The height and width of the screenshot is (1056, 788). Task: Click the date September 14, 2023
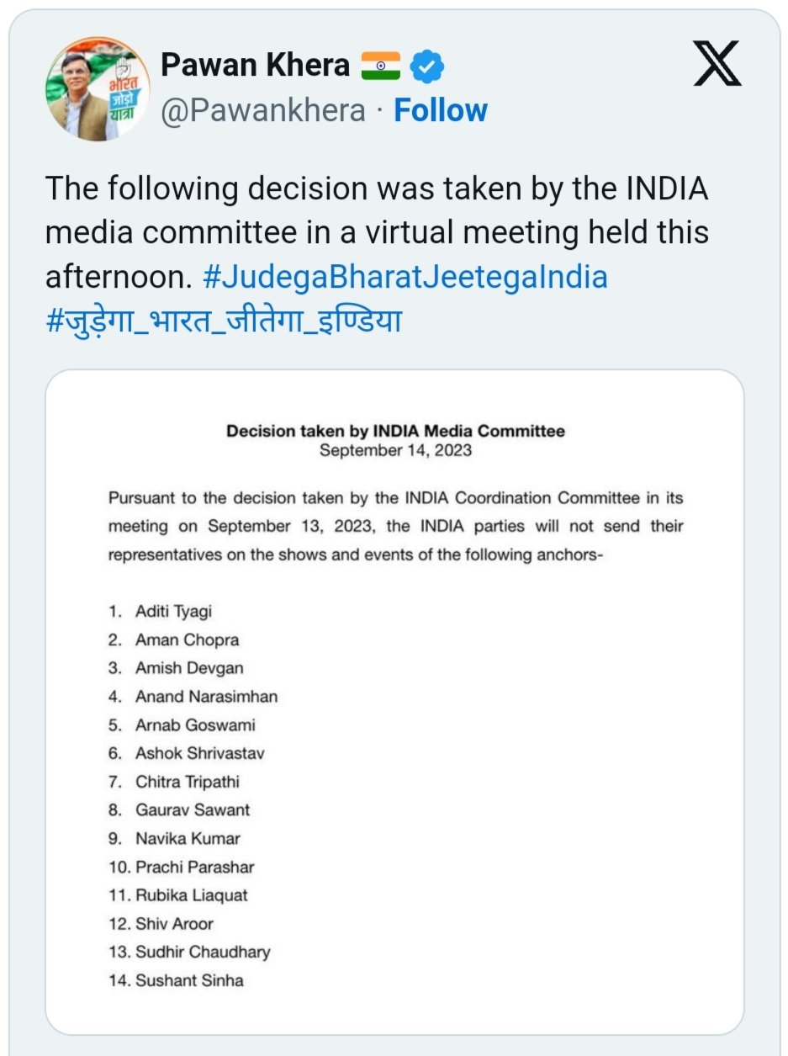[395, 451]
